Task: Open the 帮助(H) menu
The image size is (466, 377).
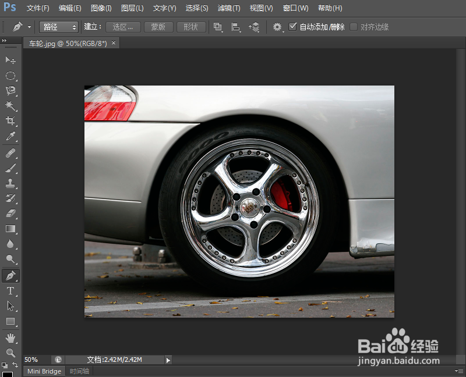Action: 330,8
